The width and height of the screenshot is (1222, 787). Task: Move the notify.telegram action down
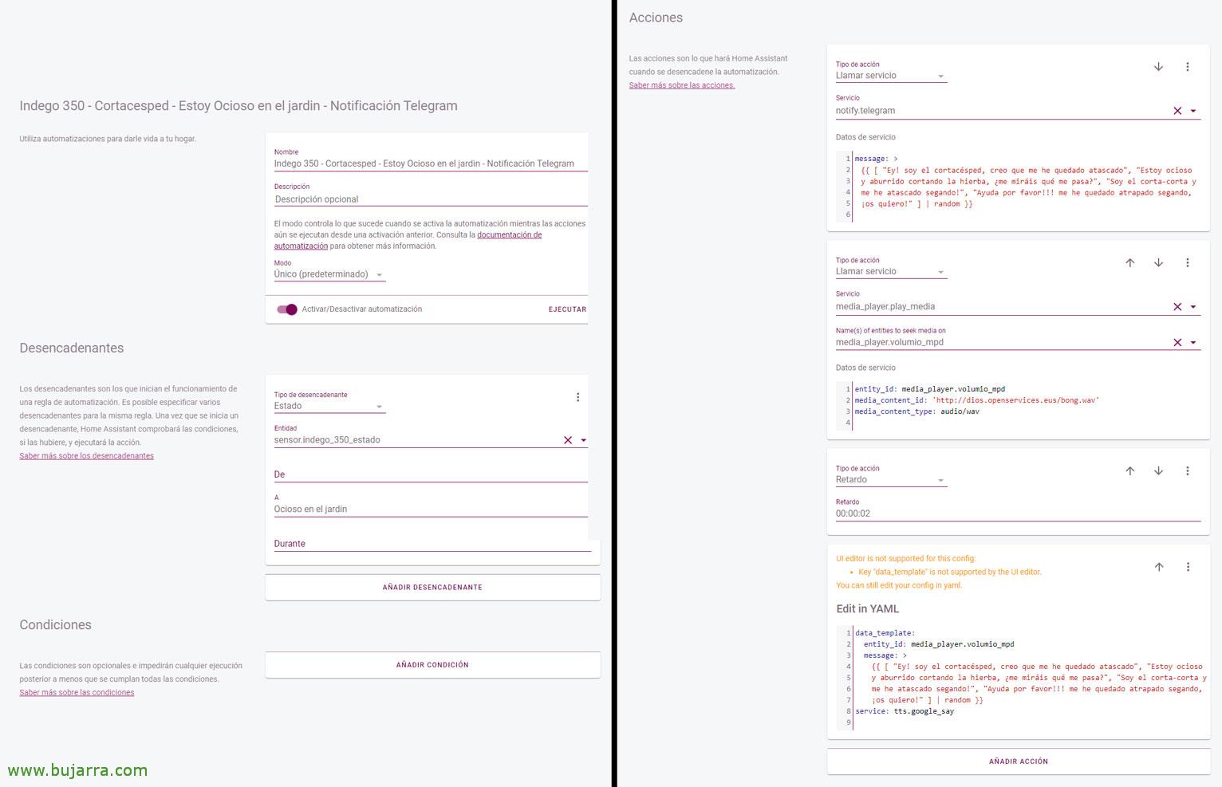pos(1158,67)
